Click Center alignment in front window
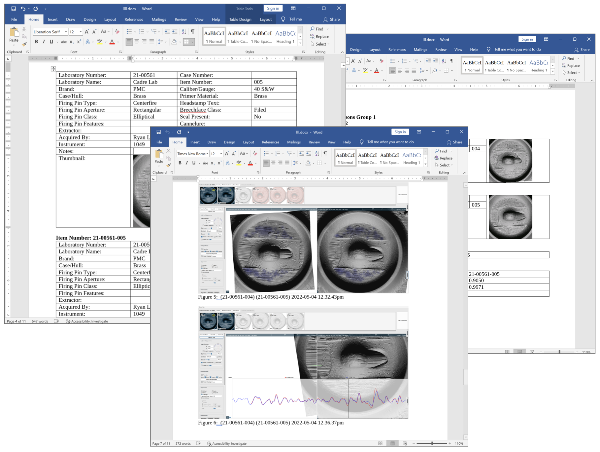600x452 pixels. (x=273, y=163)
